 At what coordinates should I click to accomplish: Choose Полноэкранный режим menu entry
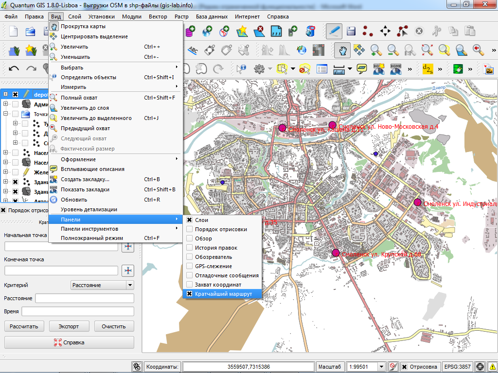[x=116, y=238]
